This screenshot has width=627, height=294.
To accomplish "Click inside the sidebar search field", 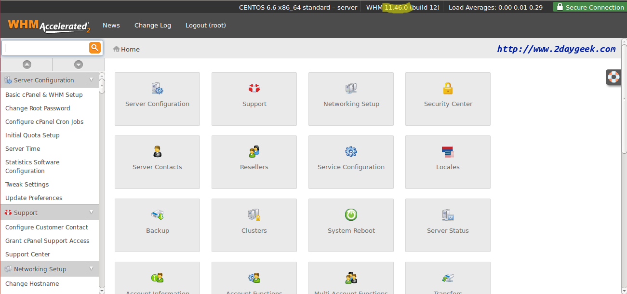I will pos(46,48).
